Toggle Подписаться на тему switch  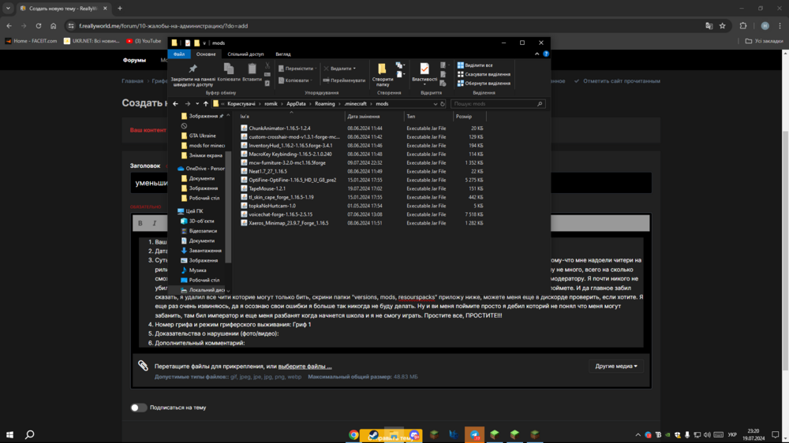pos(138,408)
